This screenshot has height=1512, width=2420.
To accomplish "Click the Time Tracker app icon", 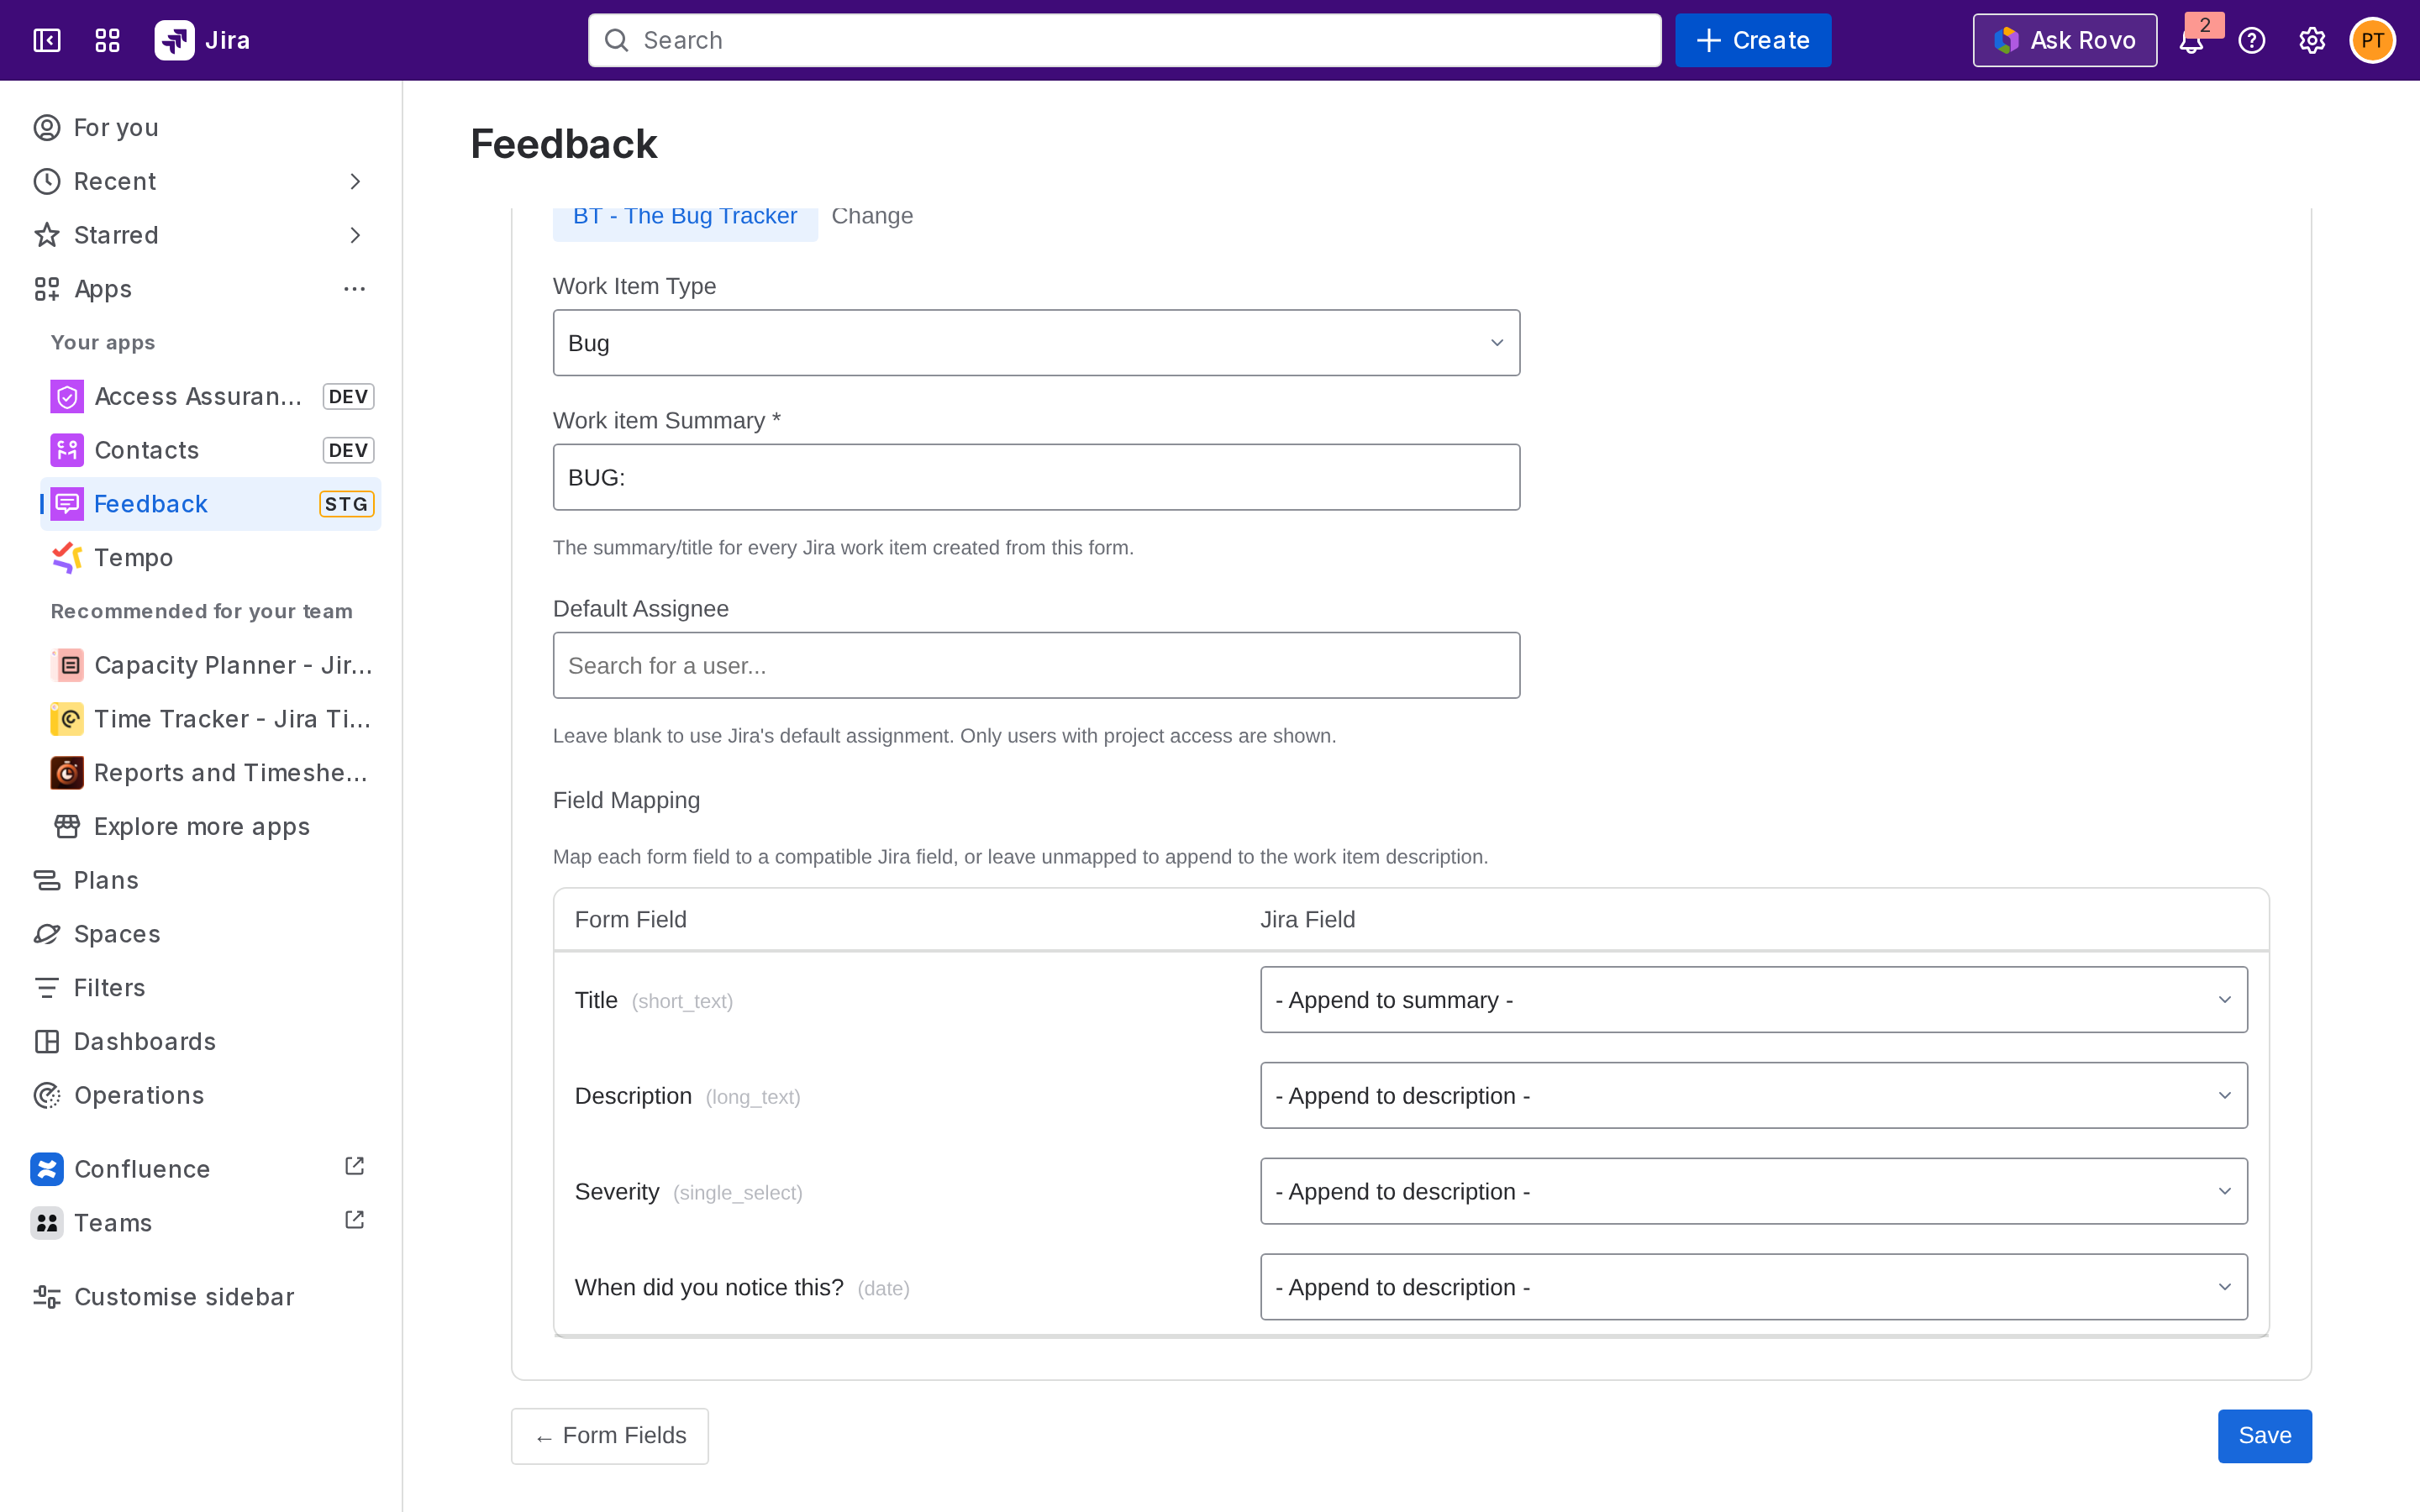I will point(67,719).
